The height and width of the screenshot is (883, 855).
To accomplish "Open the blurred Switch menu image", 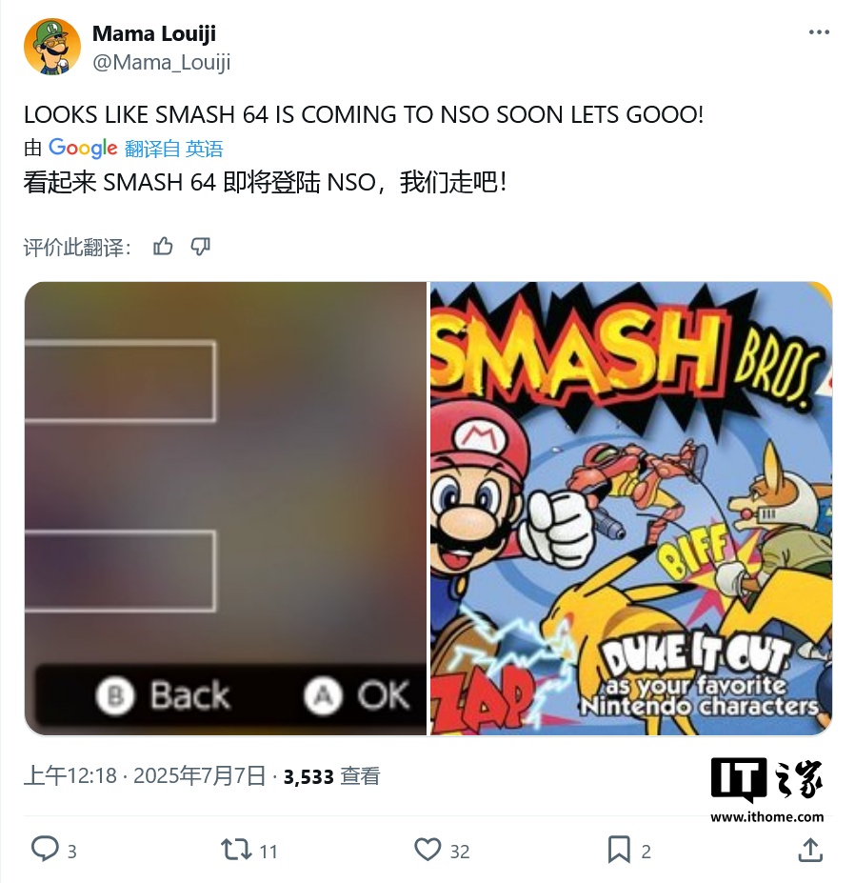I will [226, 509].
